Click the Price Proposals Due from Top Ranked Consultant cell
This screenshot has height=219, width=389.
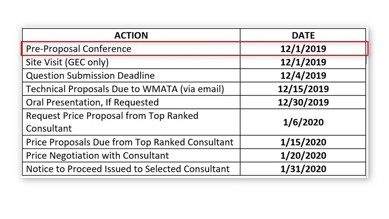click(x=131, y=142)
